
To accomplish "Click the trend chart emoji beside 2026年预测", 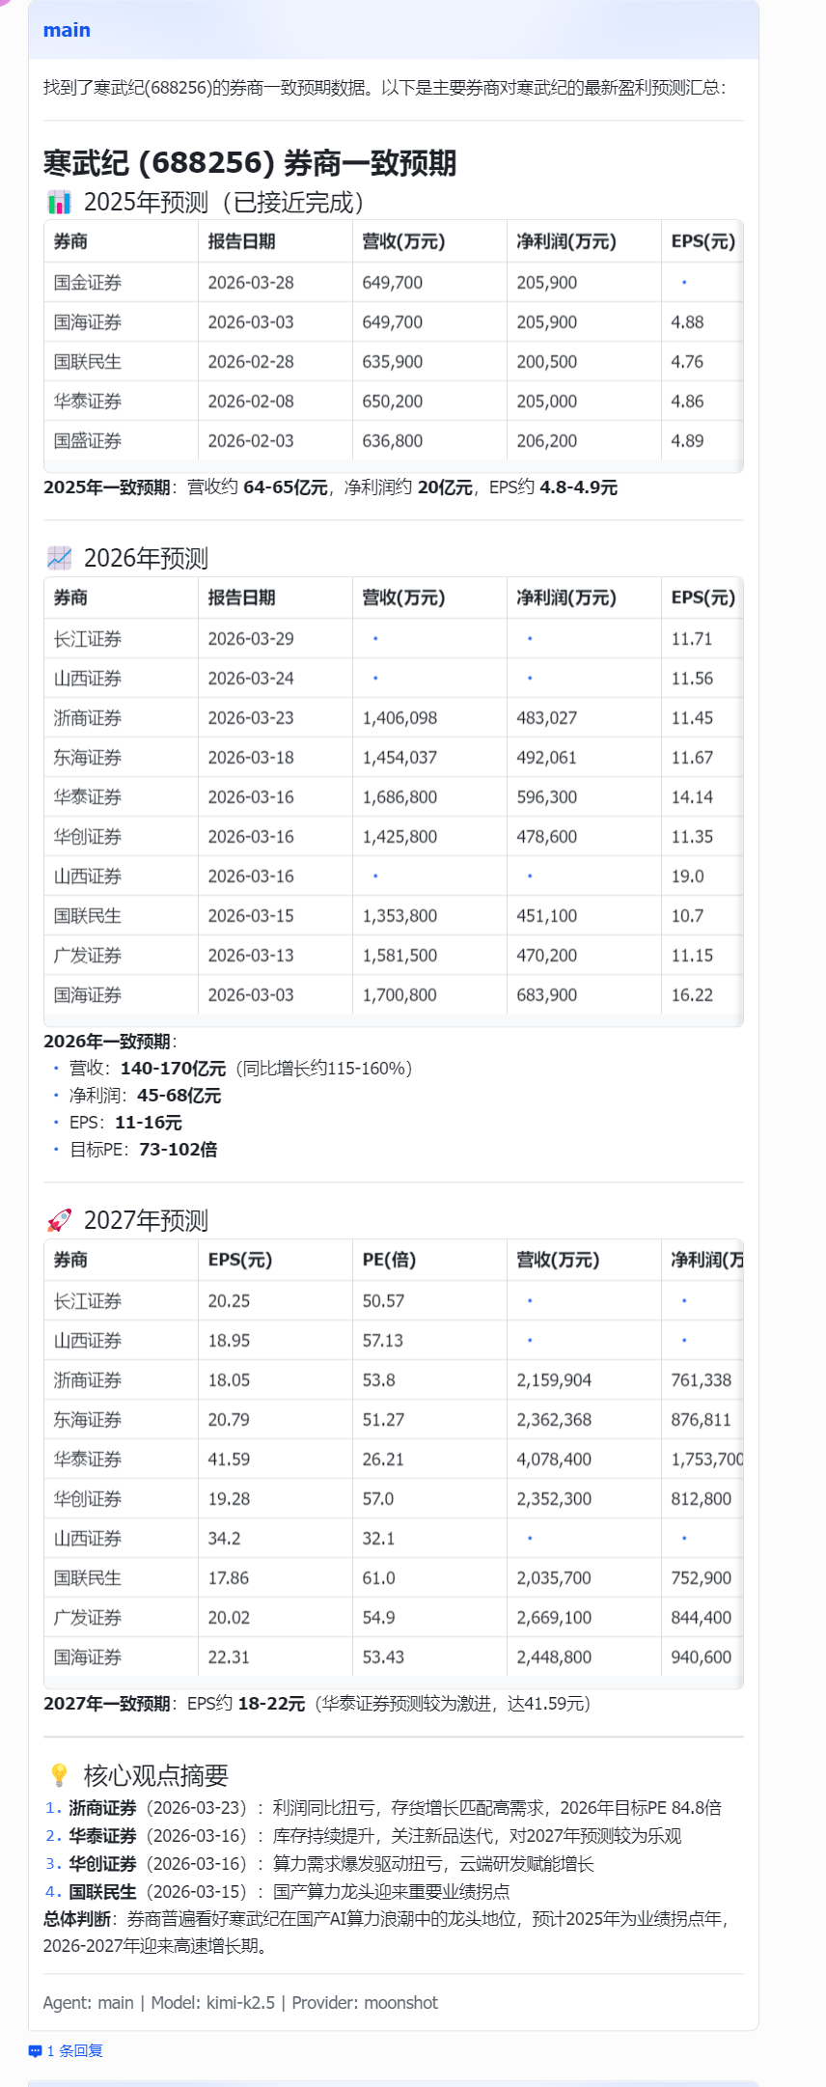I will coord(60,558).
